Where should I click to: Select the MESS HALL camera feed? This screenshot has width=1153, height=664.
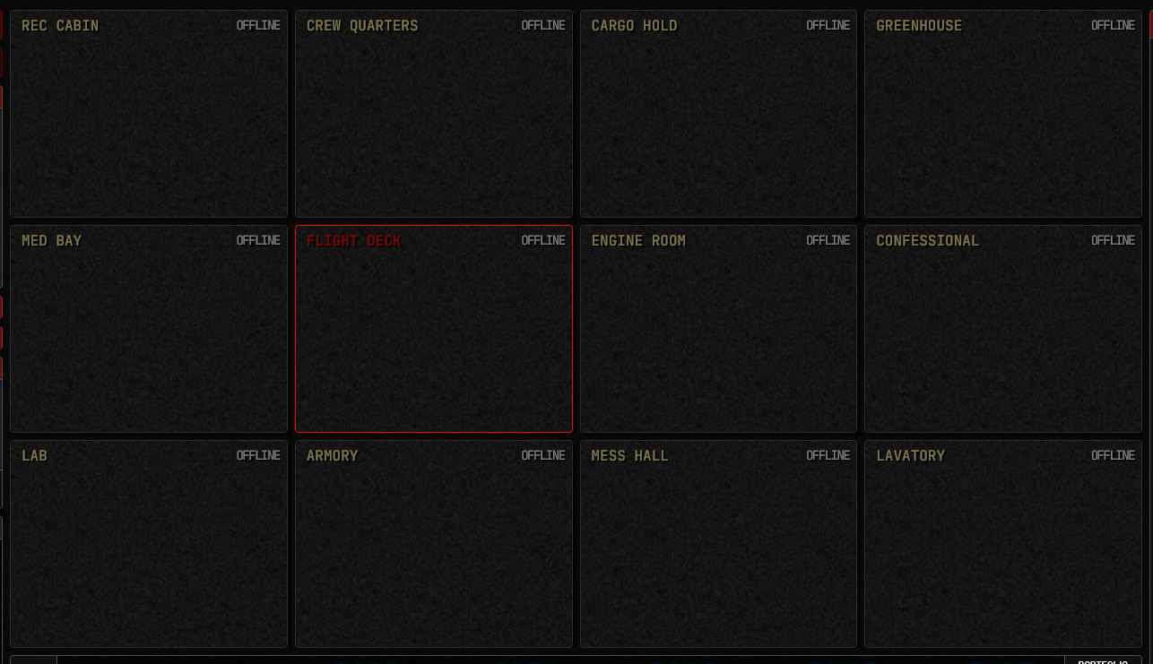coord(718,544)
